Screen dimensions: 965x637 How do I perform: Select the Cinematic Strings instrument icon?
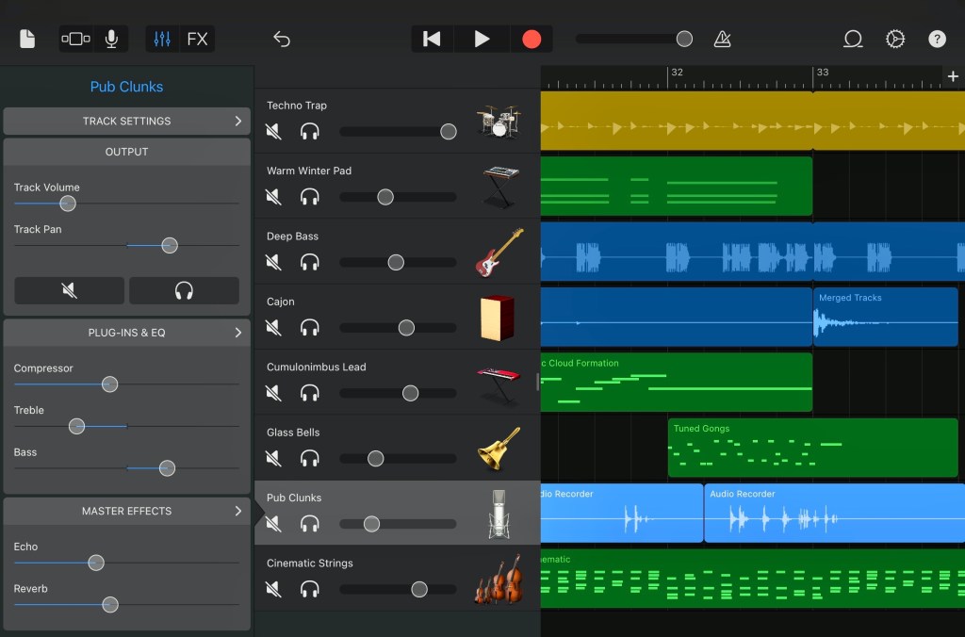pyautogui.click(x=499, y=579)
